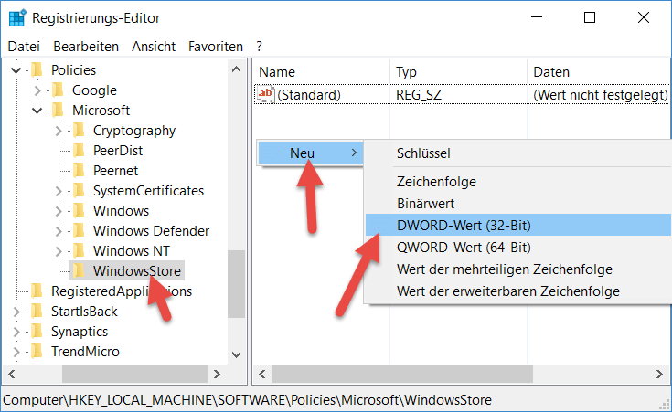Expand the Synaptics key arrow
Screen dimensions: 672x412
click(x=16, y=332)
